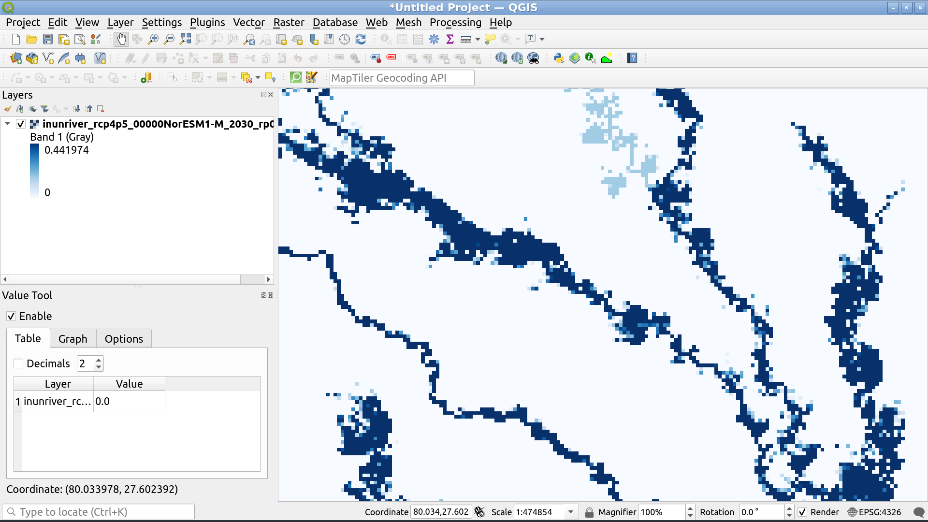This screenshot has height=522, width=928.
Task: Collapse the inunriver layer legend tree
Action: [x=8, y=124]
